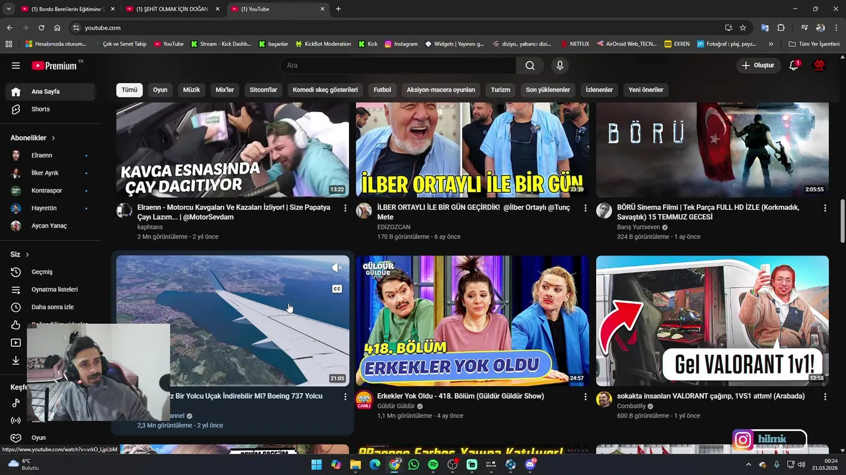Select the Tümü filter chip
The image size is (846, 475).
click(130, 90)
